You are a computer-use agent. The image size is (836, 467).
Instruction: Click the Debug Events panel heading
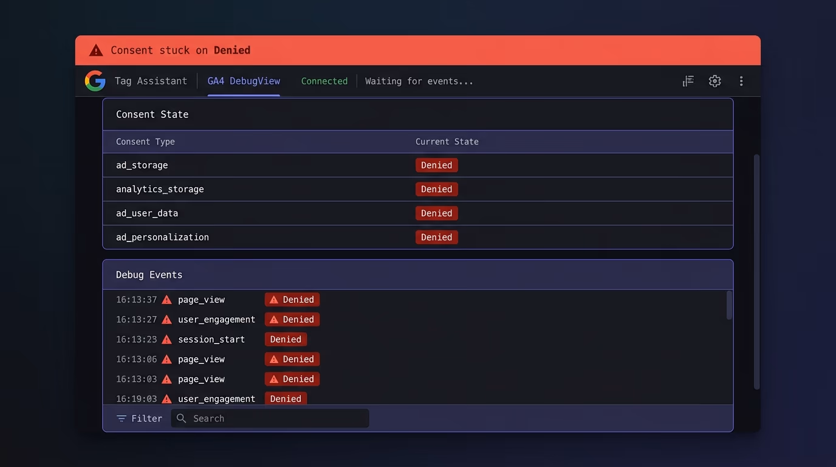149,275
